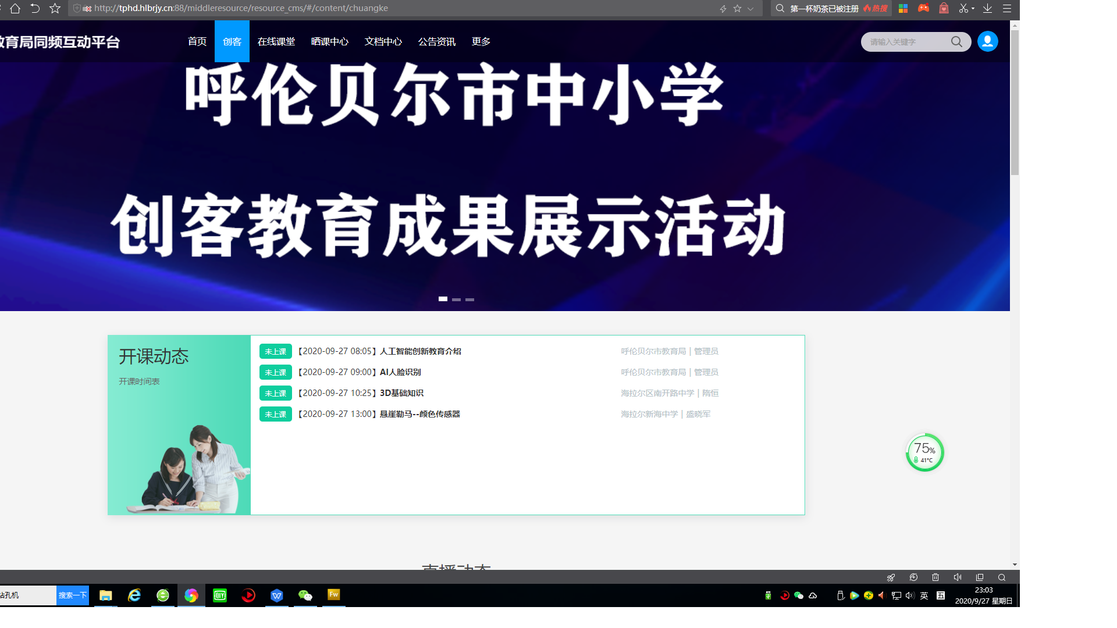Click the search magnifier in keyword box
1117x628 pixels.
coord(956,42)
